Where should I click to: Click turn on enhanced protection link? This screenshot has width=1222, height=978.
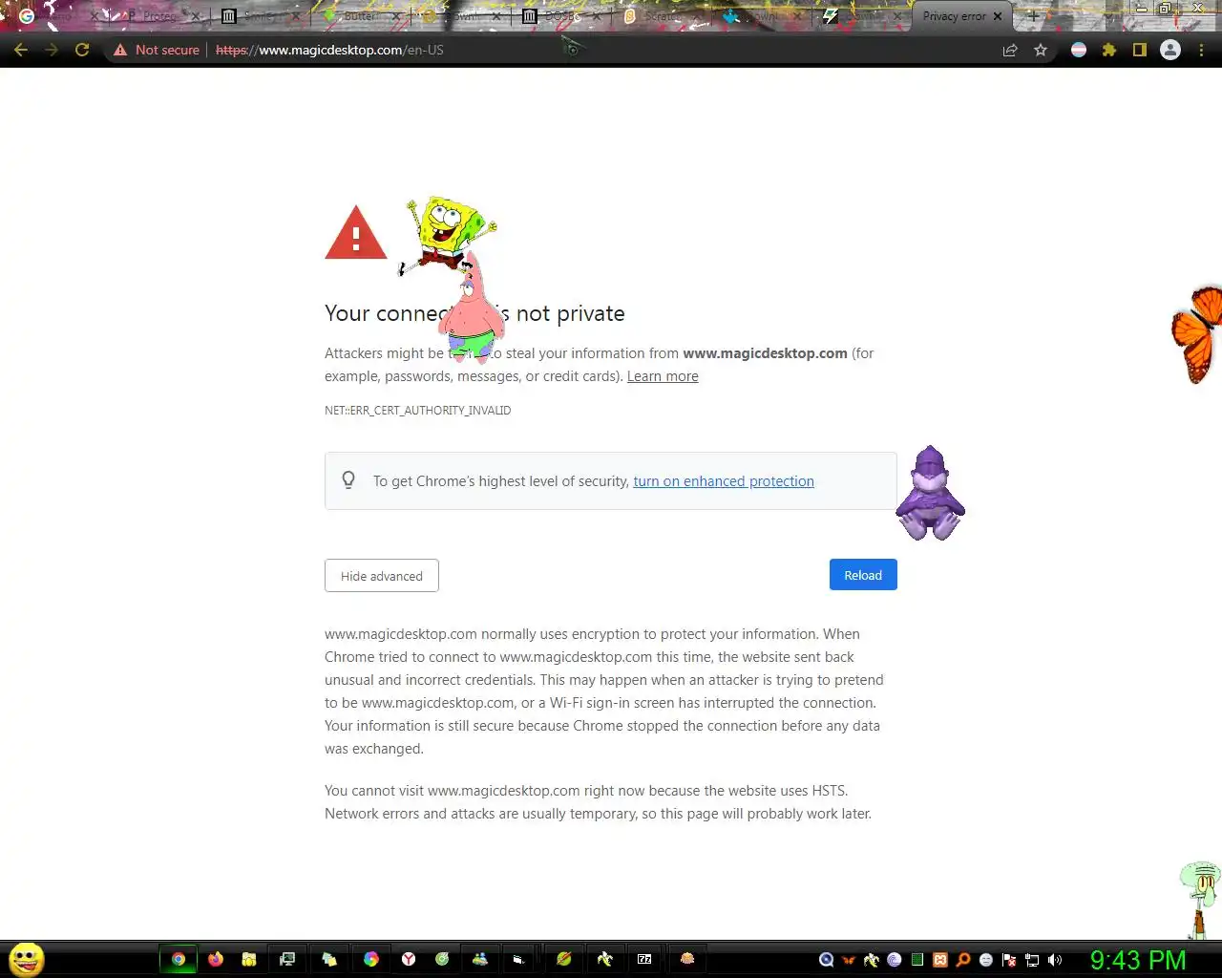point(724,481)
